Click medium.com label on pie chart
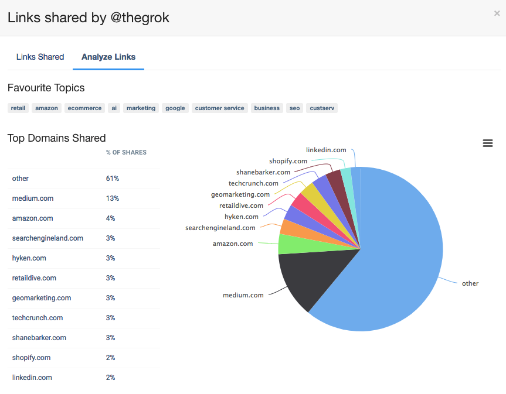The width and height of the screenshot is (506, 394). pyautogui.click(x=243, y=295)
